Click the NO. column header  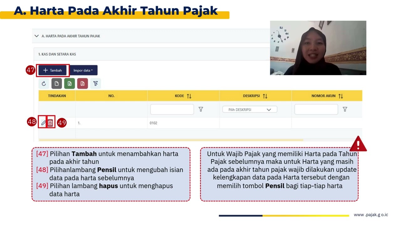[111, 96]
